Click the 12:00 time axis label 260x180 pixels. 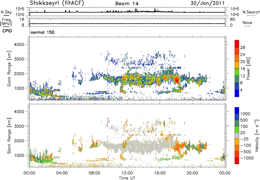tap(127, 173)
